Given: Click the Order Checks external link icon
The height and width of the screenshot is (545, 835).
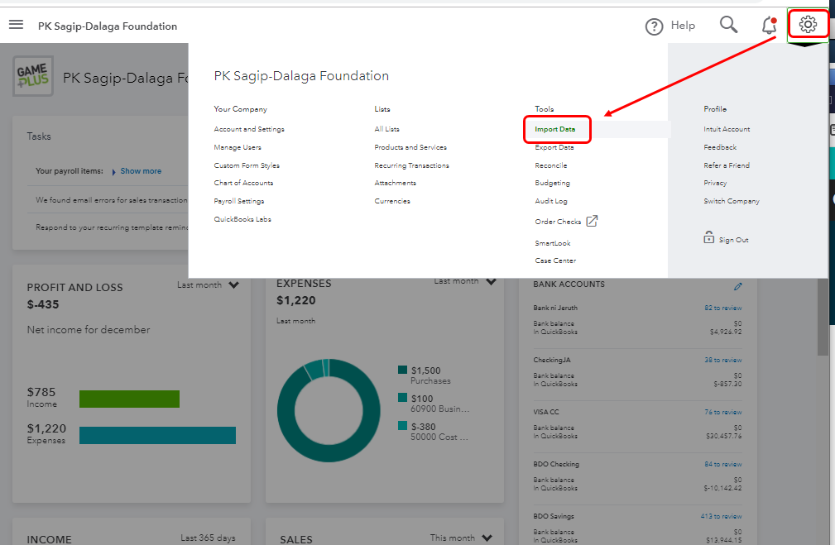Looking at the screenshot, I should (592, 221).
